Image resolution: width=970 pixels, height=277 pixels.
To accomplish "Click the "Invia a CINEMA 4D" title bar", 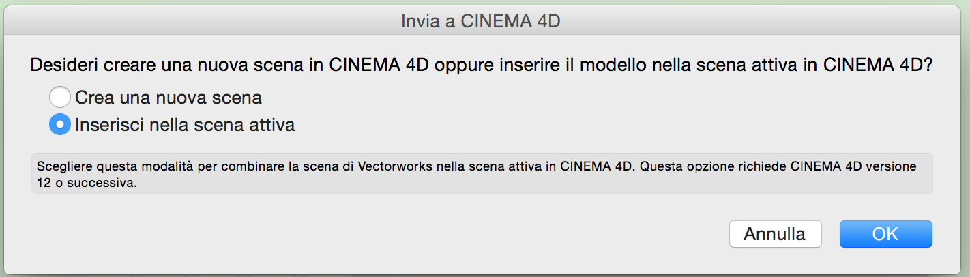I will click(481, 21).
